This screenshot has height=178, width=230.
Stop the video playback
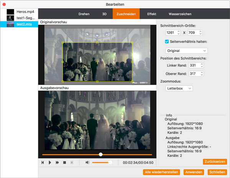click(64, 163)
